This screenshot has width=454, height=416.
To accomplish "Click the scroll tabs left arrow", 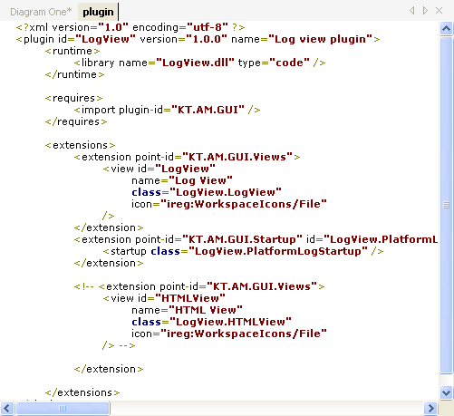I will click(x=411, y=11).
